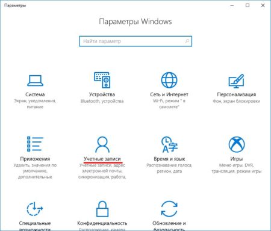Click 'Распознавание голоса, регион, дата' description
The height and width of the screenshot is (231, 271).
169,168
